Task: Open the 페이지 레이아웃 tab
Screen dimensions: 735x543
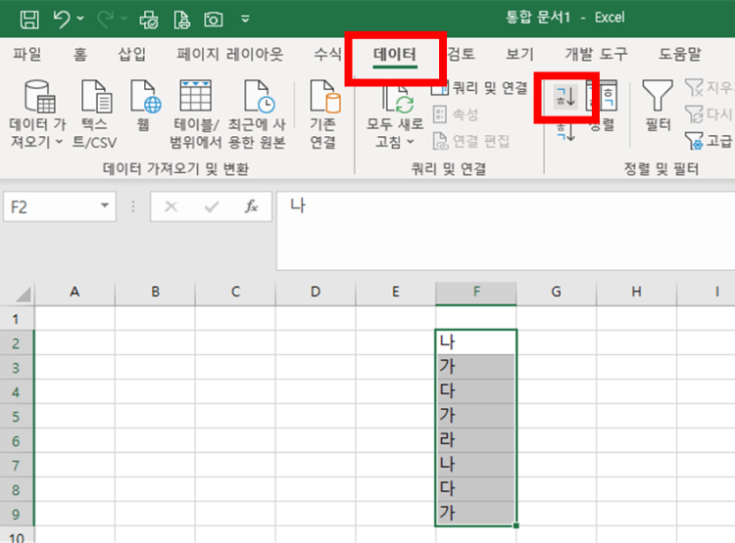Action: click(229, 55)
